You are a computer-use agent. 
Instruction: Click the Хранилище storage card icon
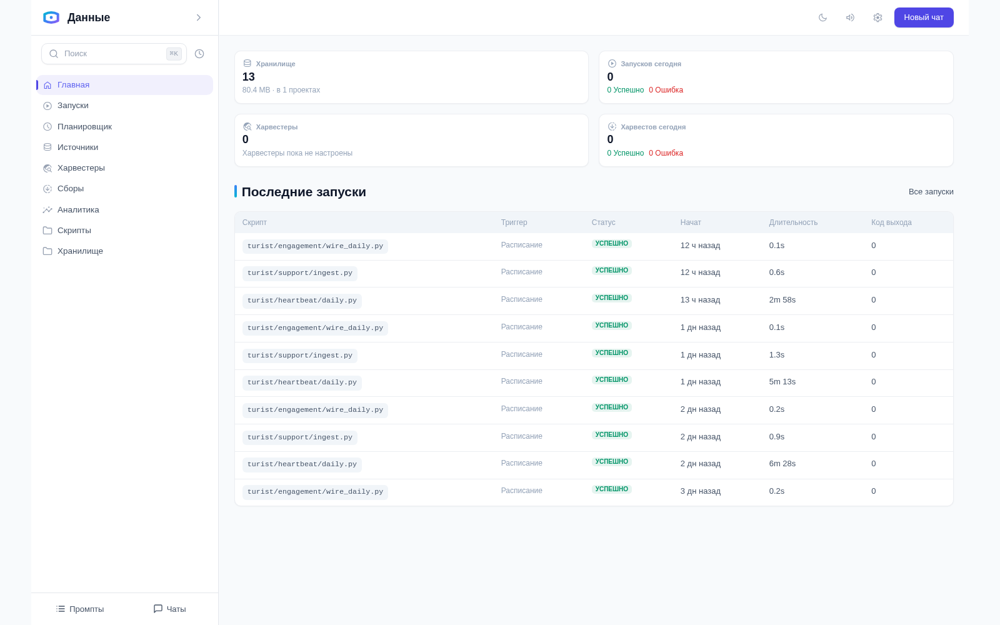(x=247, y=64)
